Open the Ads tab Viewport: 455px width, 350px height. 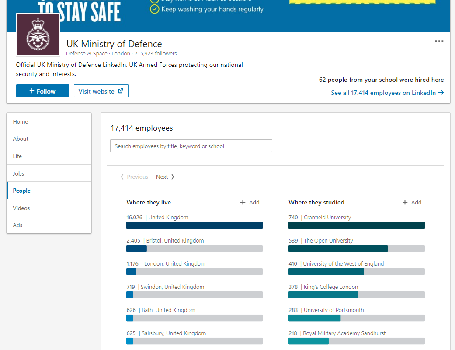point(49,225)
